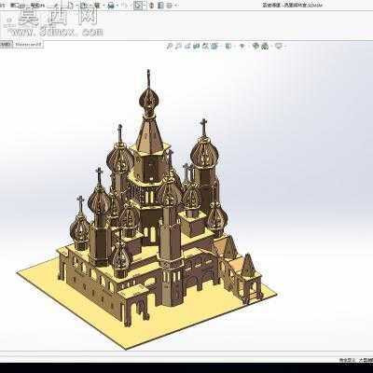Click Save icon in top toolbar
373x373 pixels.
tap(97, 6)
